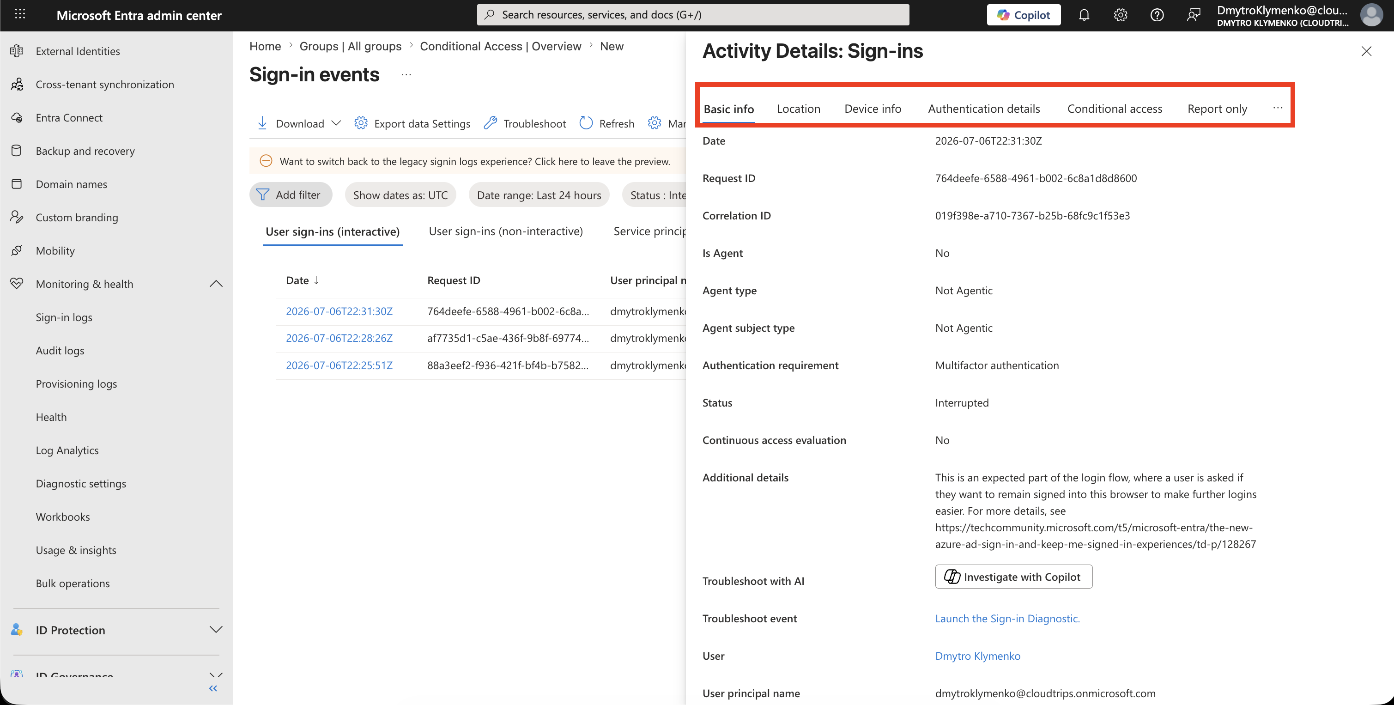Collapse the sidebar with double-chevron
This screenshot has height=705, width=1394.
click(x=213, y=688)
